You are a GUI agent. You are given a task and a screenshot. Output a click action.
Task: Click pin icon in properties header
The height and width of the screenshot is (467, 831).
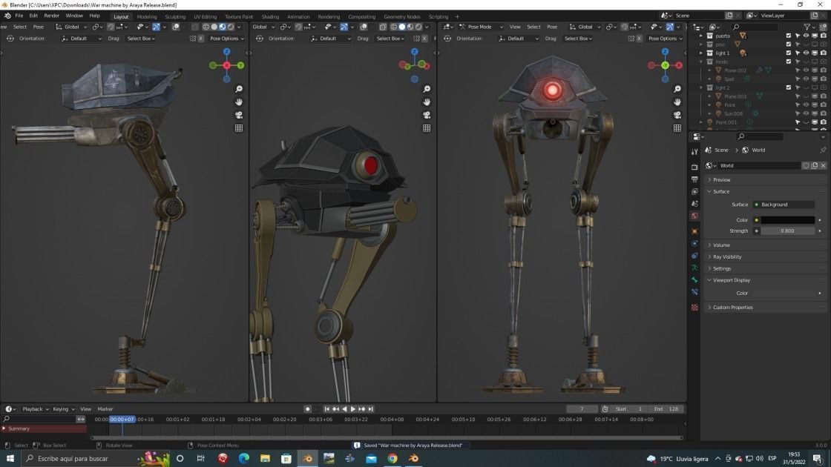pos(823,150)
